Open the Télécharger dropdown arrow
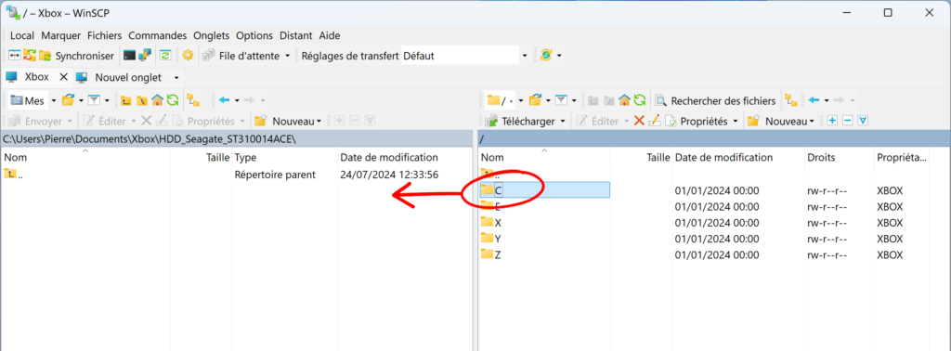 coord(562,122)
